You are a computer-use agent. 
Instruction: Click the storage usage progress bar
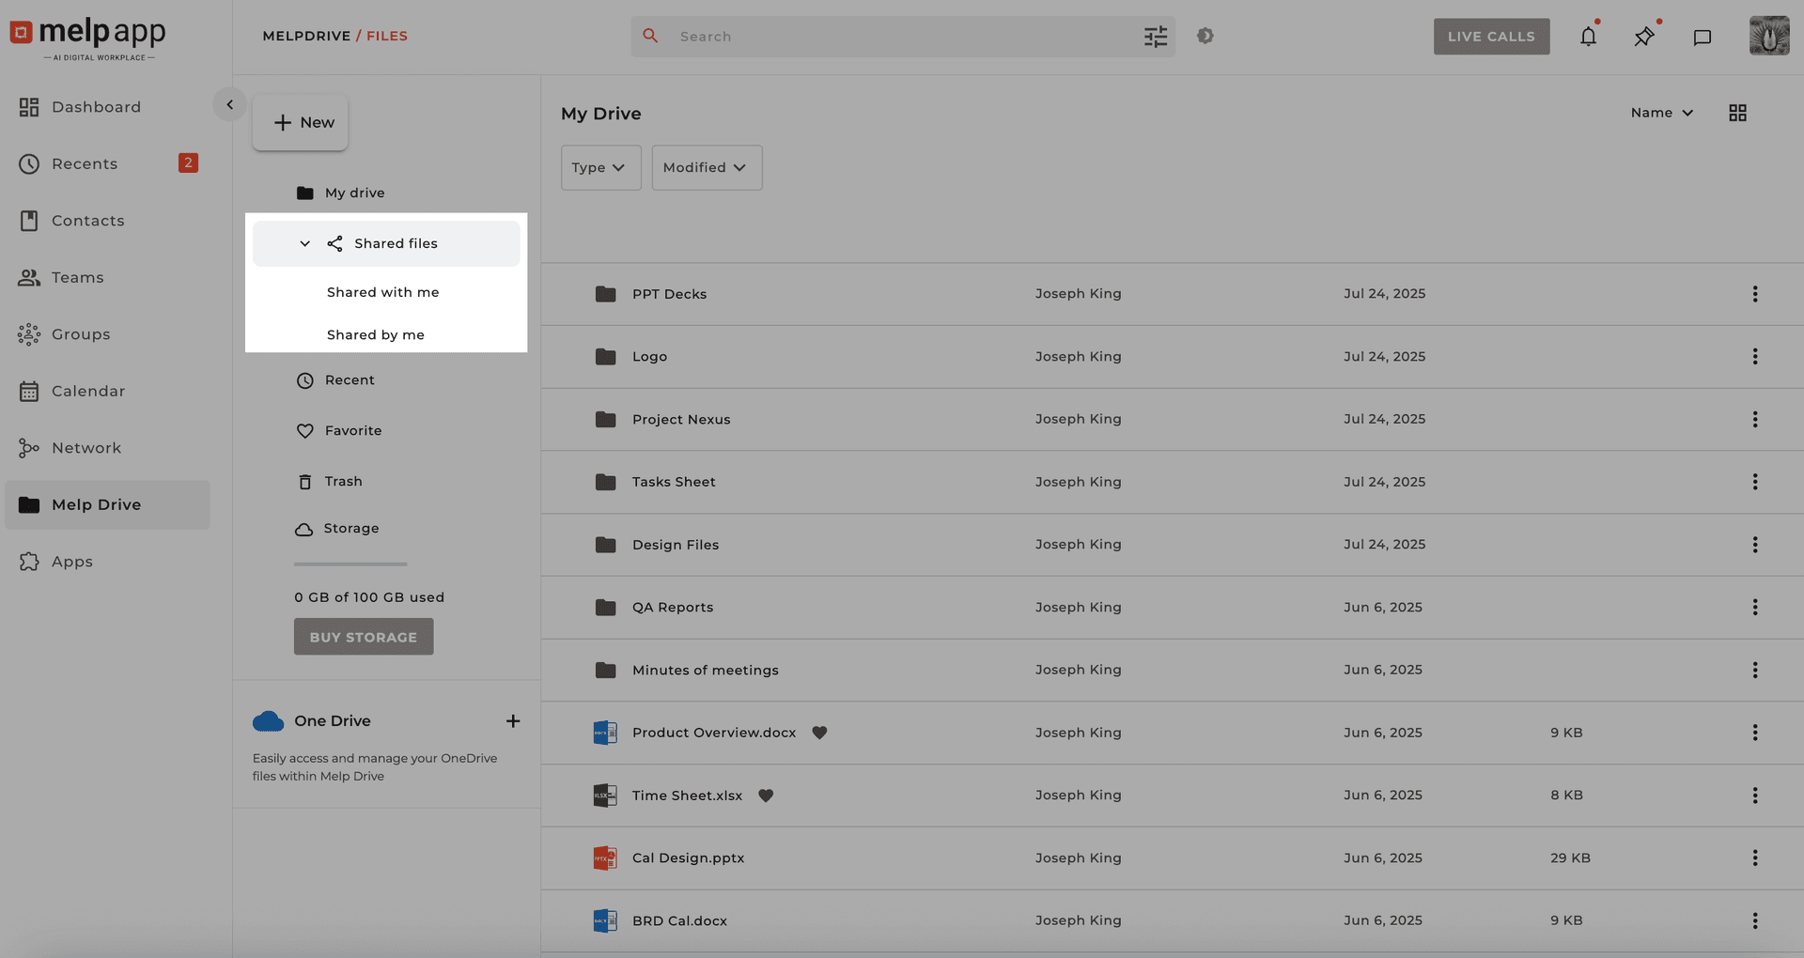click(350, 564)
